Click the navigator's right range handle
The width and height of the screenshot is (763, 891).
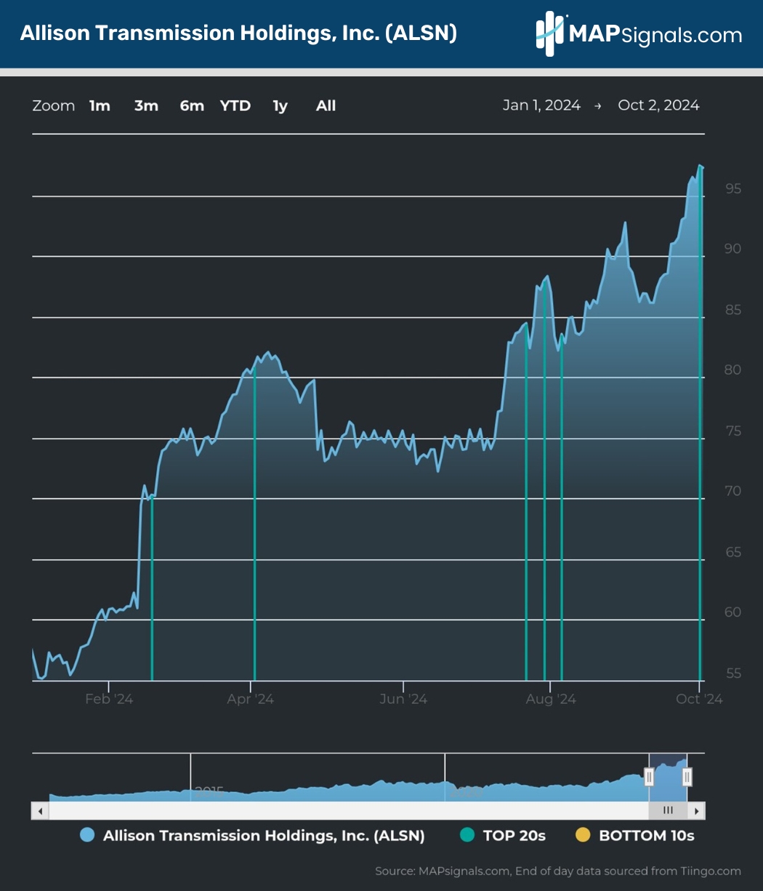[x=687, y=778]
